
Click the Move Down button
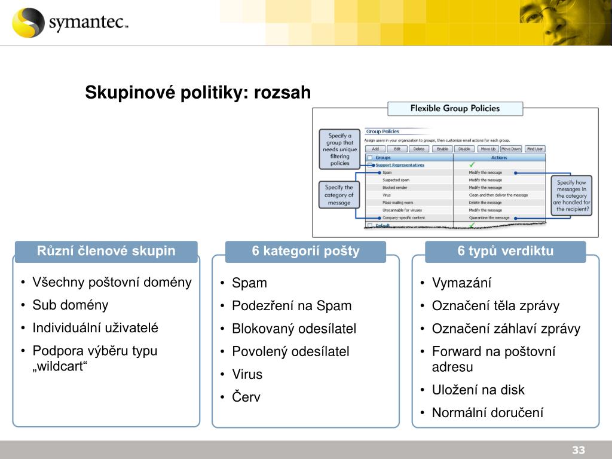tap(511, 149)
